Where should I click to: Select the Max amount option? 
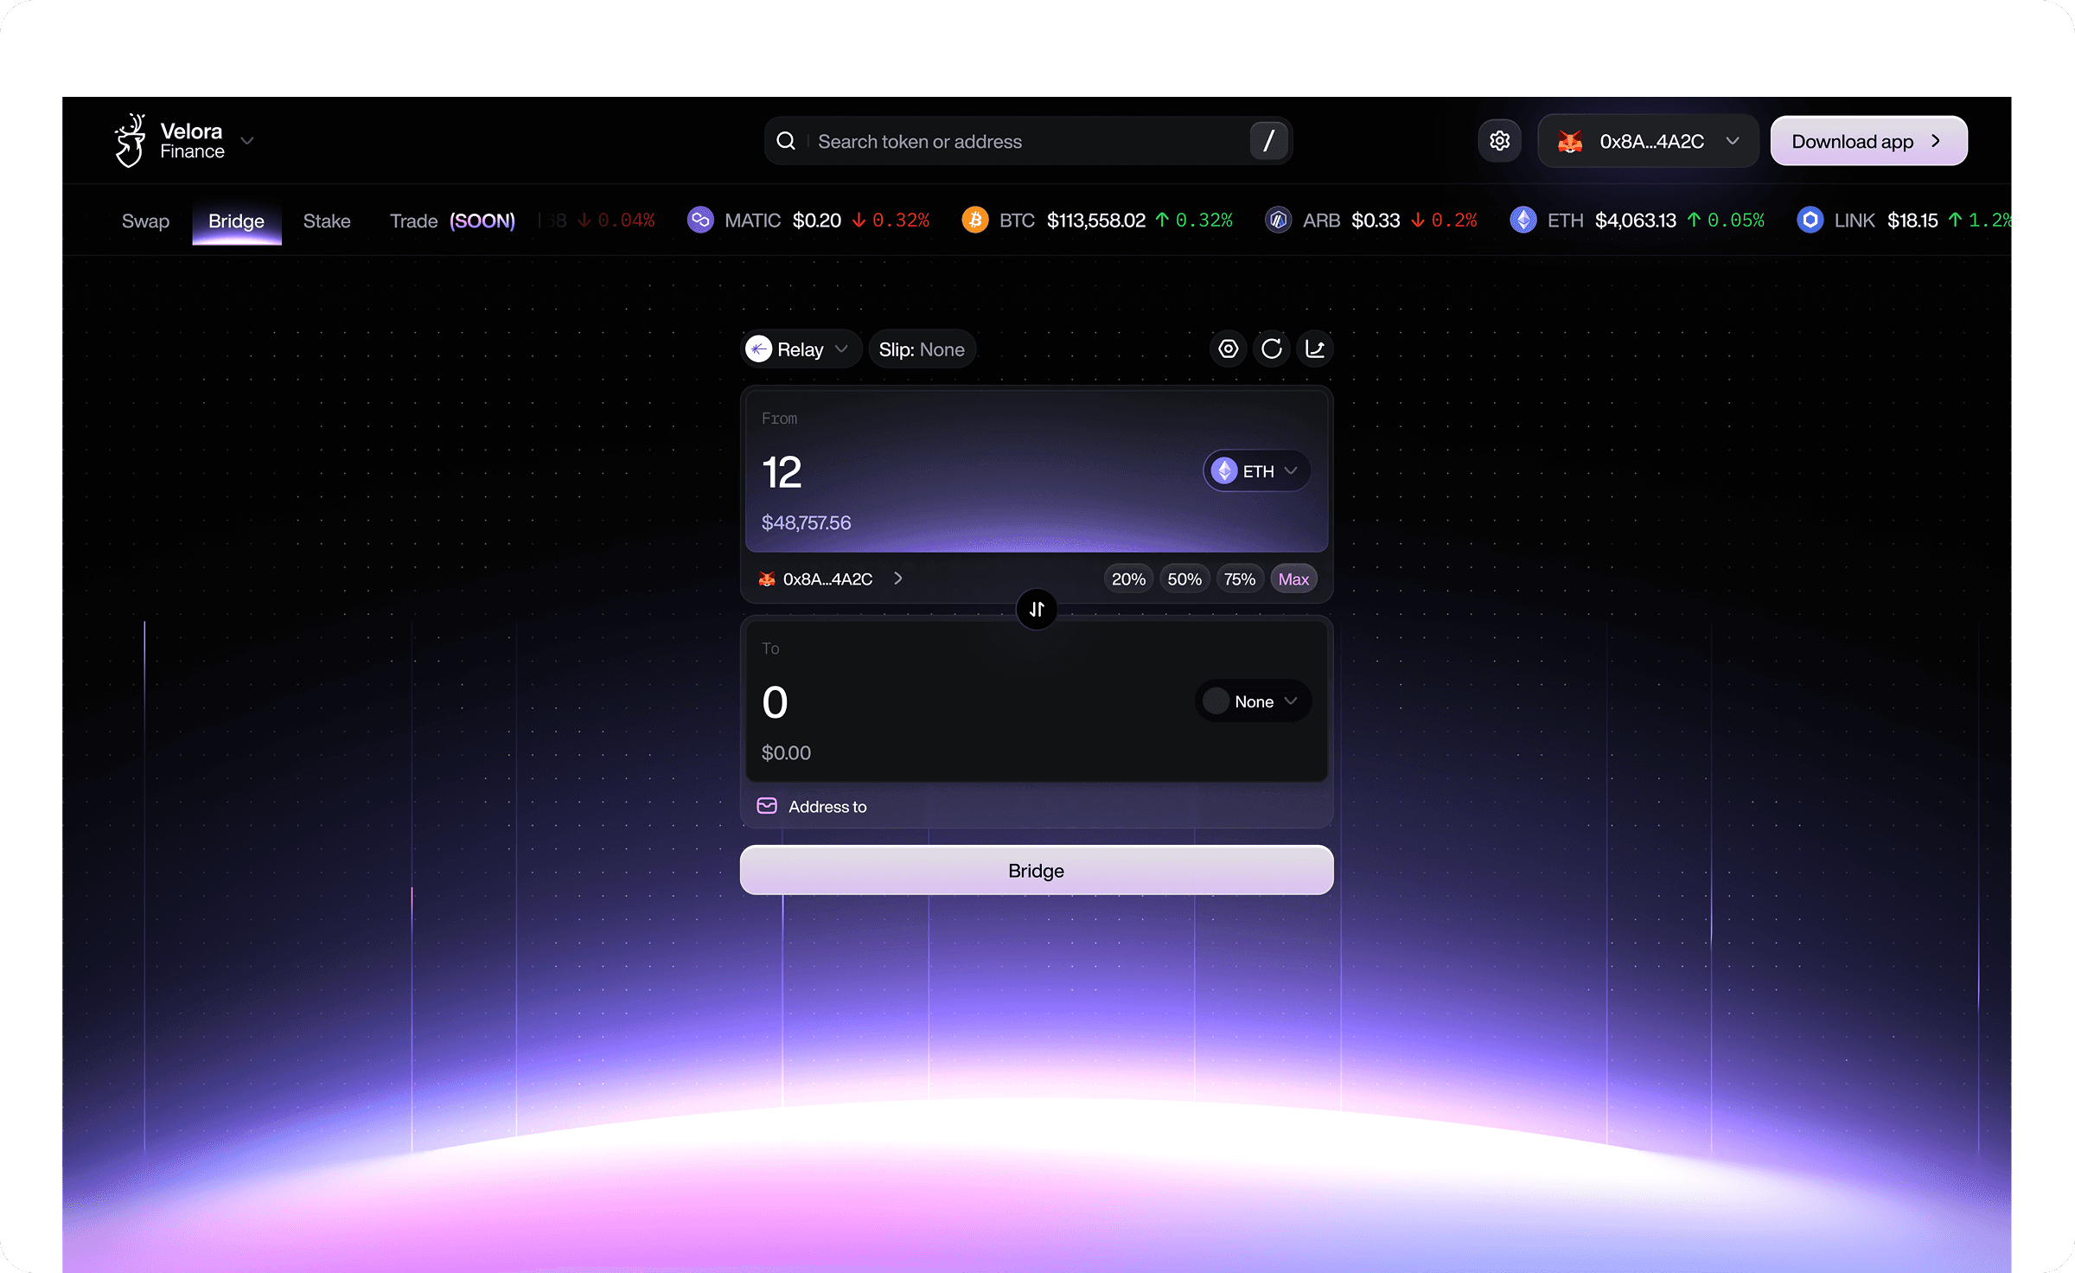point(1293,579)
